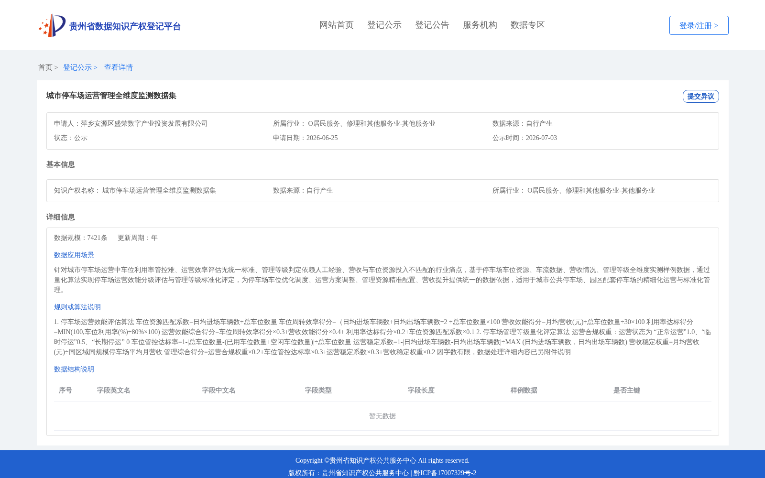Click the 是否主键 column header
The width and height of the screenshot is (765, 478).
(627, 390)
